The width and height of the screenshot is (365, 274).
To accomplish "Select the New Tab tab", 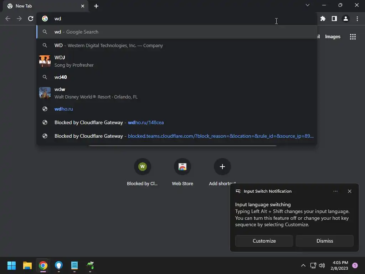I will (x=46, y=6).
